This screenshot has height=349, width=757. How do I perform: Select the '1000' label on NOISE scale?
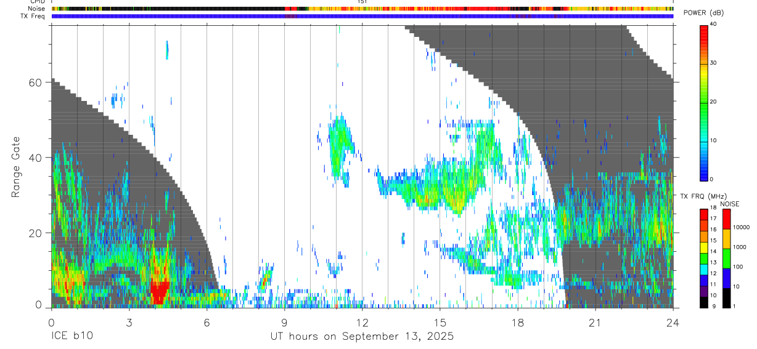[740, 247]
